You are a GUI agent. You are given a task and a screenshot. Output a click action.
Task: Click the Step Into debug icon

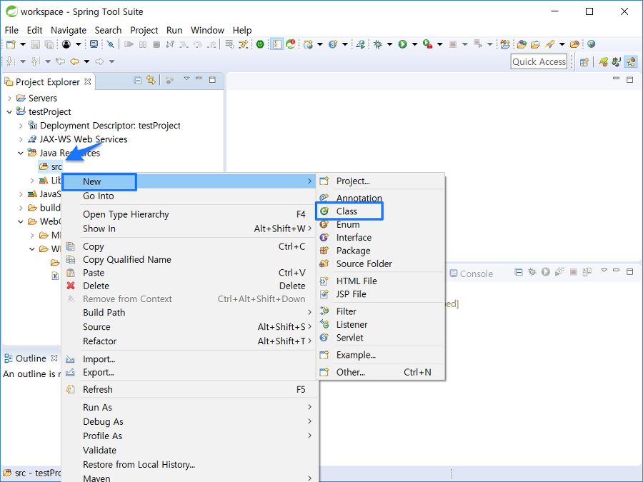[184, 44]
